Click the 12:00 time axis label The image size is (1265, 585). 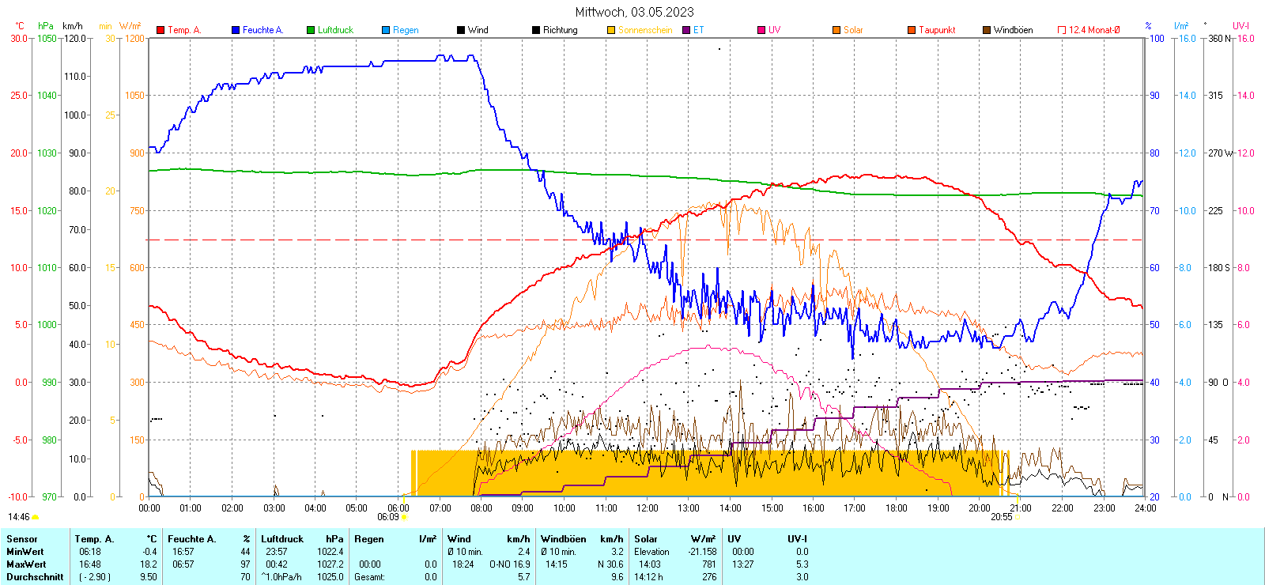click(x=647, y=508)
